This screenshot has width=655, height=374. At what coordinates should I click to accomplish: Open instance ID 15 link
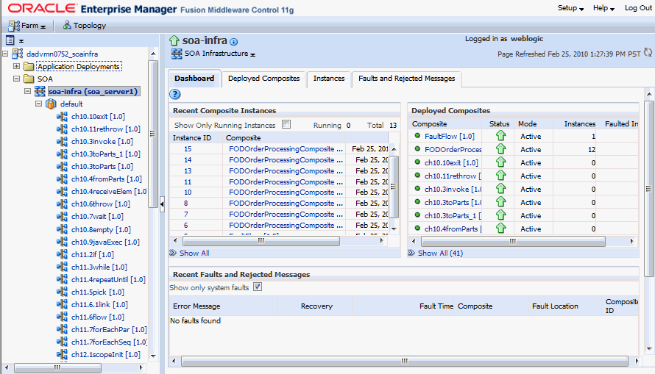point(188,149)
